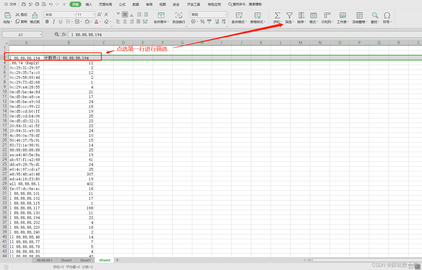This screenshot has width=422, height=270.
Task: Click the add new sheet plus icon
Action: (x=117, y=260)
